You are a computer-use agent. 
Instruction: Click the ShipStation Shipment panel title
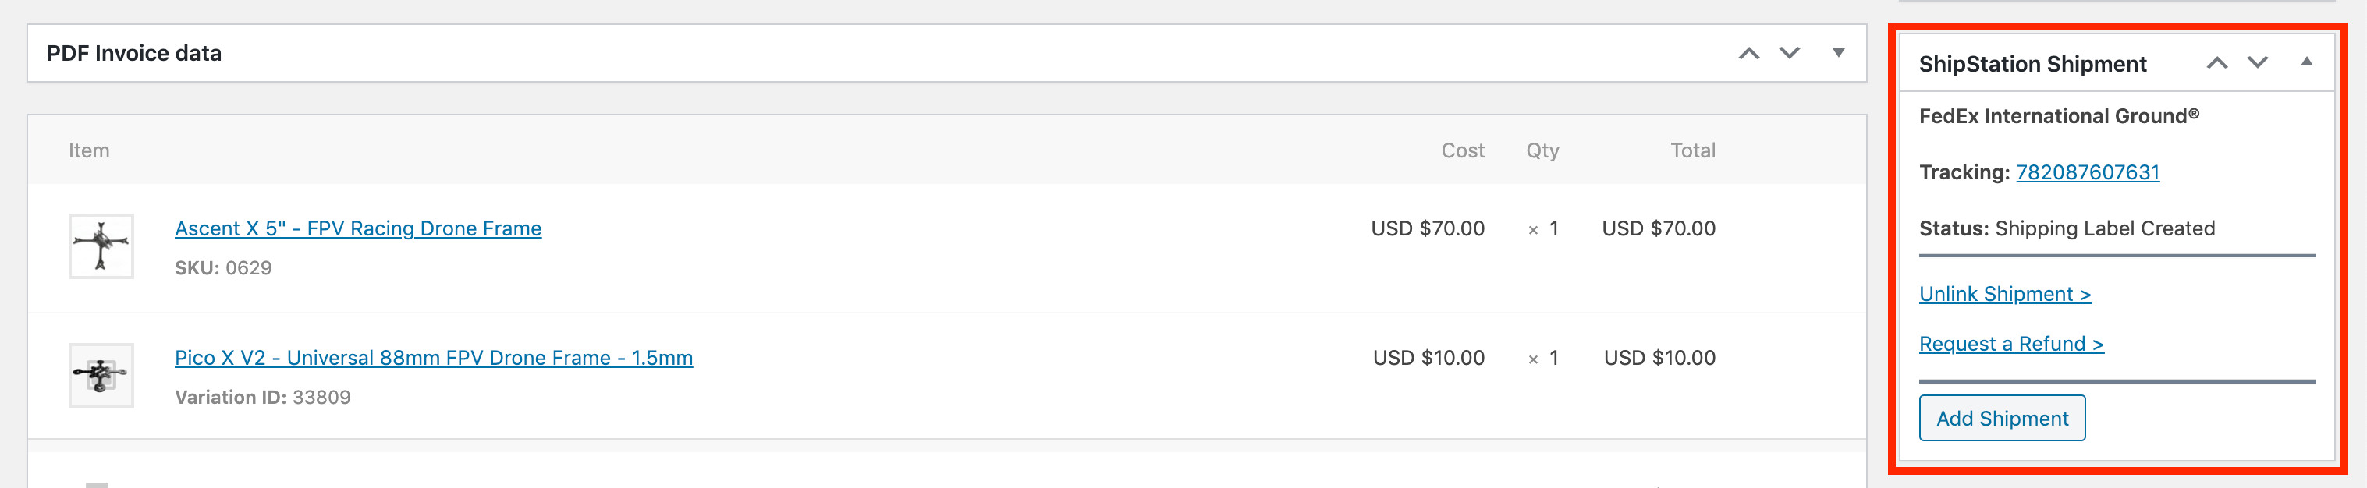[2032, 64]
